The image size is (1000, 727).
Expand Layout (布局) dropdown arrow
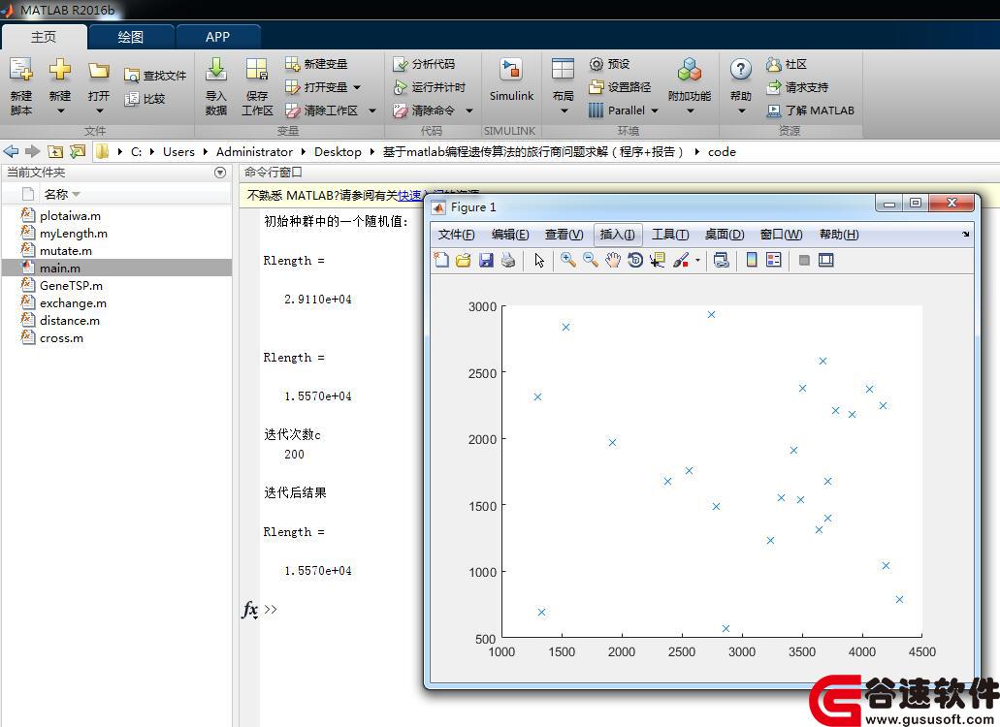point(564,111)
